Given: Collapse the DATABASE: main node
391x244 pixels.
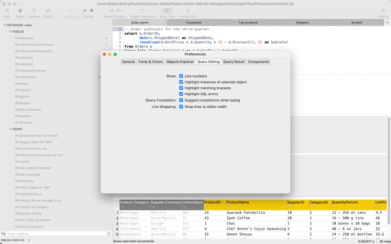Looking at the screenshot, I should pos(5,25).
